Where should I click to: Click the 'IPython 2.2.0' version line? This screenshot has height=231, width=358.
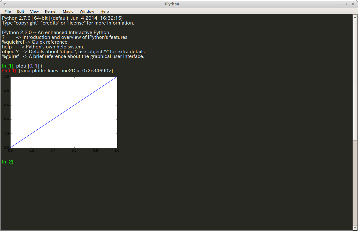pos(56,32)
